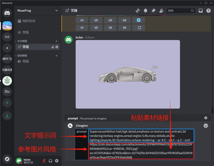Open the server icon labeled 的服务器
This screenshot has height=166, width=214.
tap(7, 70)
